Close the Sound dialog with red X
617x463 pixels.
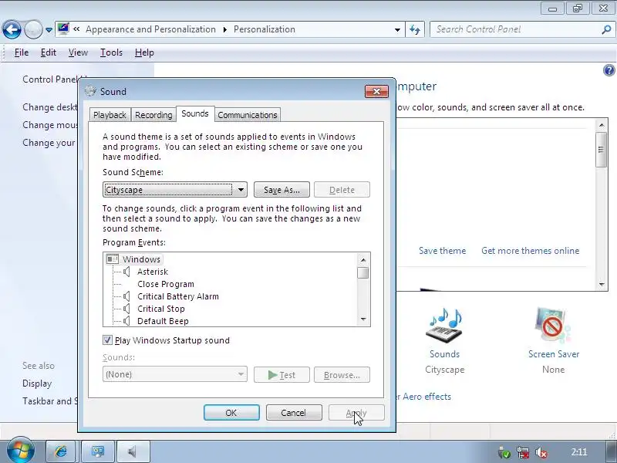[376, 91]
